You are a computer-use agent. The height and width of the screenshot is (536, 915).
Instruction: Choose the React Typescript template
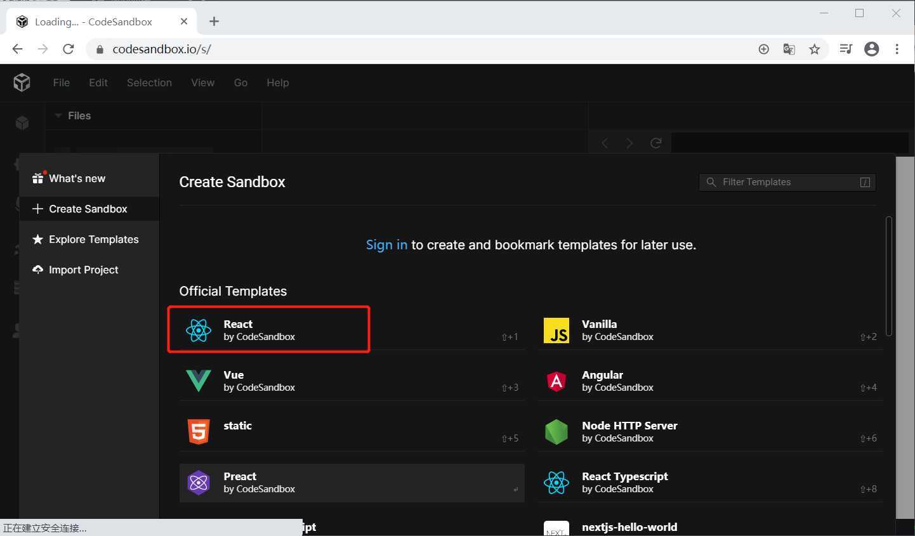(x=710, y=483)
